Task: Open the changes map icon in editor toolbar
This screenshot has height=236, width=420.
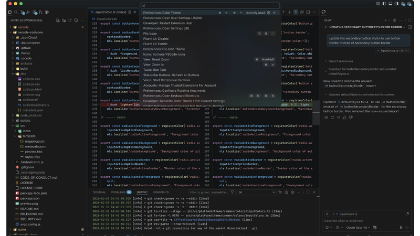Action: 302,12
